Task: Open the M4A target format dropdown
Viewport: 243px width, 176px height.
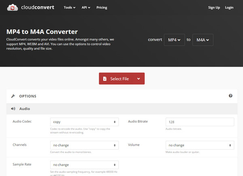Action: (x=203, y=40)
